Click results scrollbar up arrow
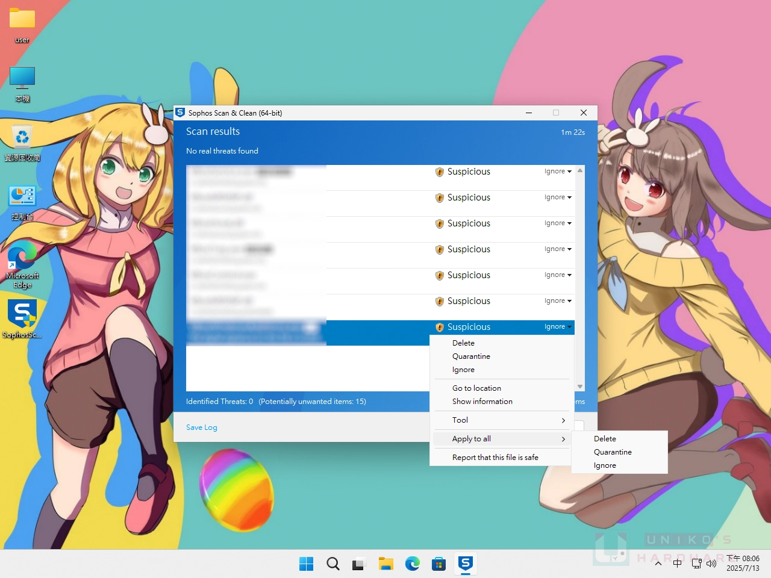The image size is (771, 578). (x=580, y=170)
